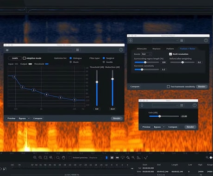Open Spectral Repair preset menu hamburger icon
Screen dimensions: 213x176
[182, 40]
